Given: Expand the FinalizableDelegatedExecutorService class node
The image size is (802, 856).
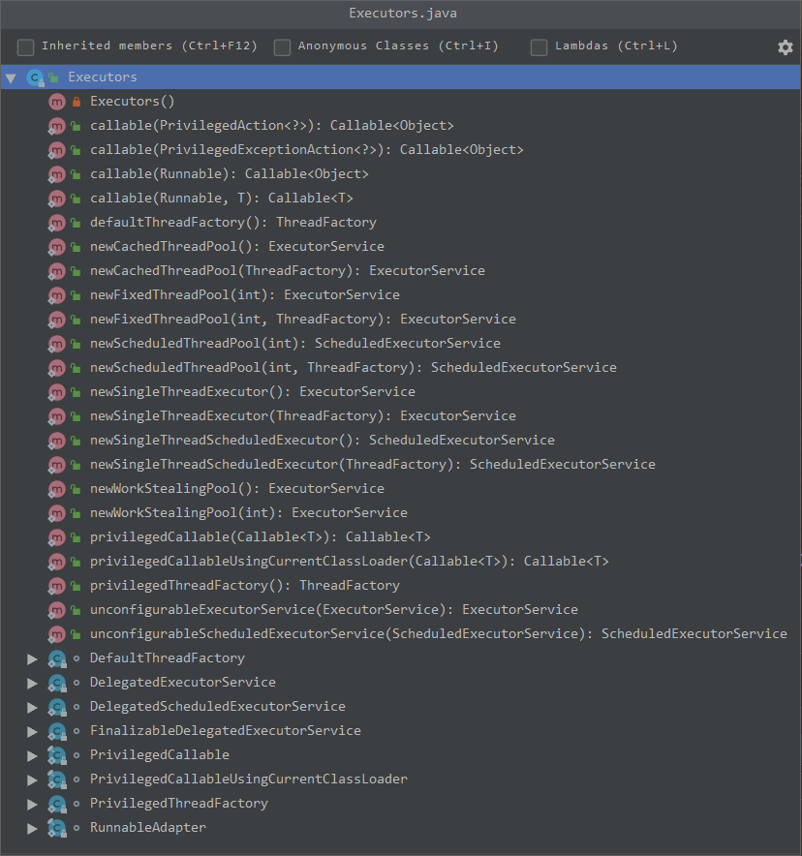Looking at the screenshot, I should [x=33, y=731].
